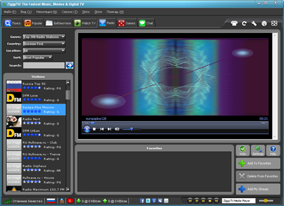Click the Add To Favorites button
This screenshot has width=284, height=206.
pyautogui.click(x=258, y=163)
